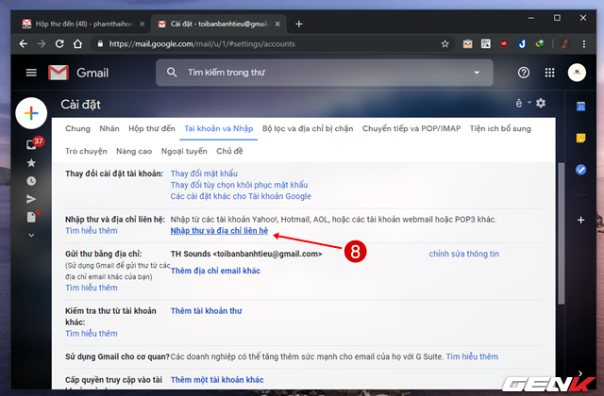
Task: Open Gmail support question mark icon
Action: click(x=524, y=73)
